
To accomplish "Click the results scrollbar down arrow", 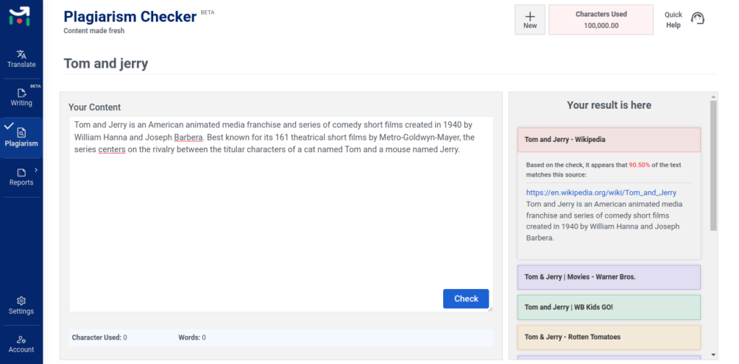I will coord(713,355).
